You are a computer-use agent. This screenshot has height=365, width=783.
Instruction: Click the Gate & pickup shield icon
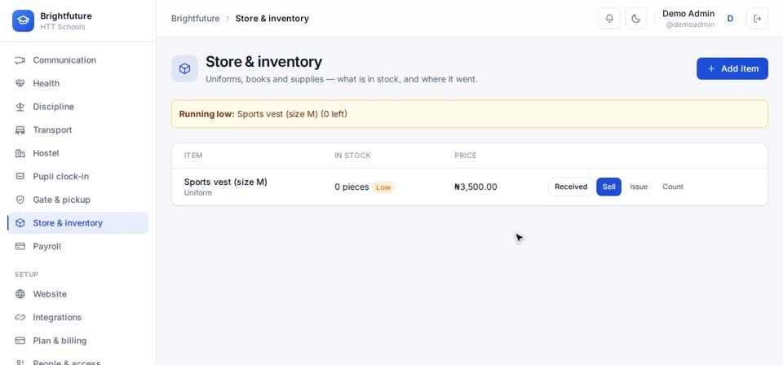20,200
